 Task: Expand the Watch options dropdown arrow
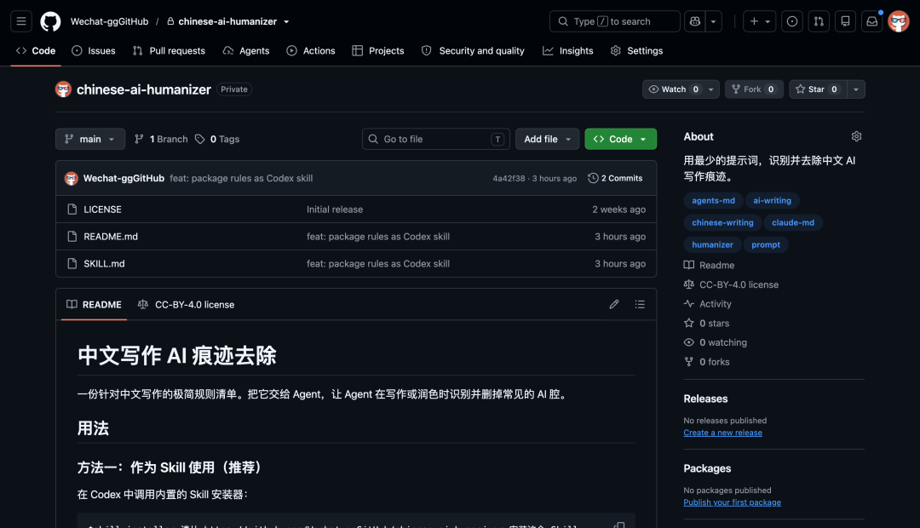(711, 89)
